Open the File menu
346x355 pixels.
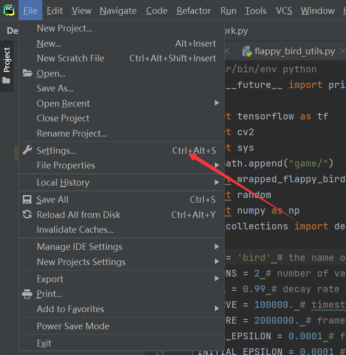point(30,10)
